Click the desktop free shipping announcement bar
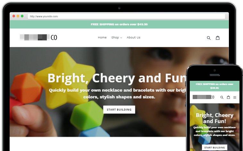 tap(119, 24)
